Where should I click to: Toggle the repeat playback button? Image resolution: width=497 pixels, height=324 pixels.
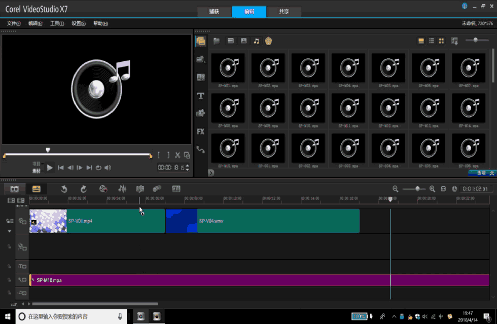[98, 168]
